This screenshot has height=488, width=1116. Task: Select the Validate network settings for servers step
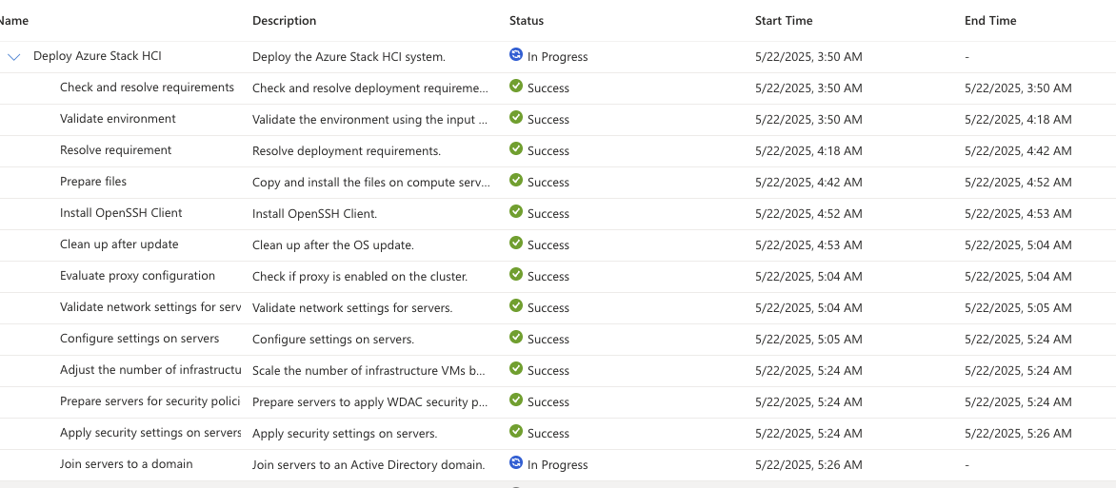point(150,306)
